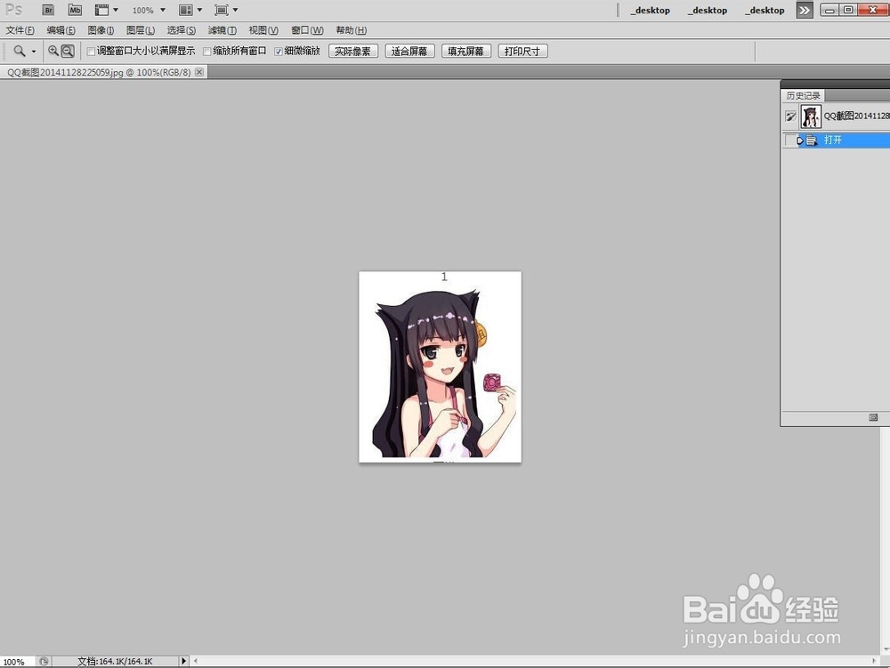This screenshot has width=890, height=668.
Task: Set history brush source box for 打开
Action: click(790, 140)
